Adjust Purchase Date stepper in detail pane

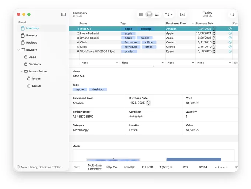pyautogui.click(x=148, y=103)
